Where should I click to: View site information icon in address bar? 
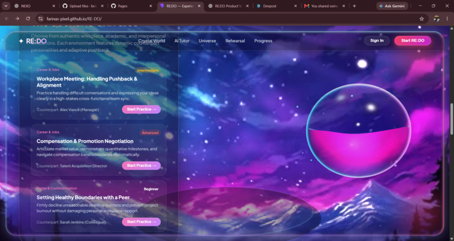pyautogui.click(x=41, y=19)
